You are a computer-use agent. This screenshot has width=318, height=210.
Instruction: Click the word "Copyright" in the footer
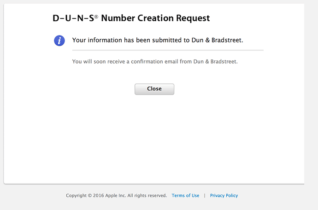point(76,196)
